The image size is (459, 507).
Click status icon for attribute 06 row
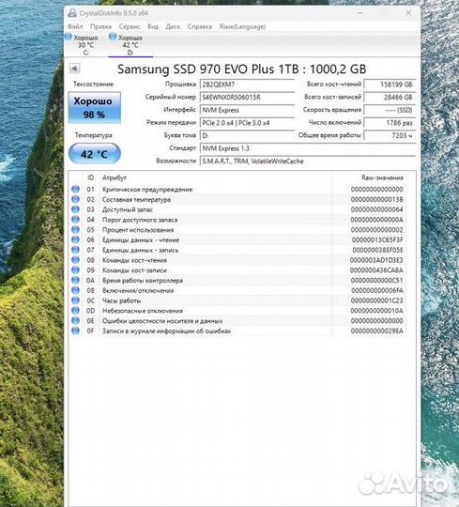pyautogui.click(x=75, y=240)
